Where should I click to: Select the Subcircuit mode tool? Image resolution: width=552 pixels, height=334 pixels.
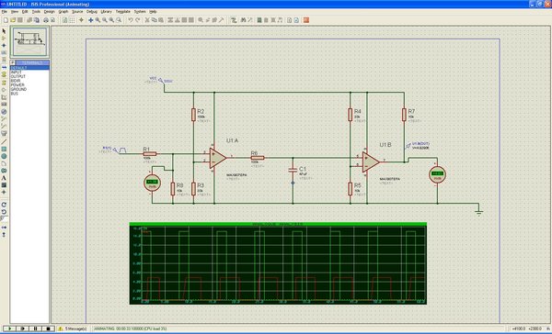[x=4, y=74]
